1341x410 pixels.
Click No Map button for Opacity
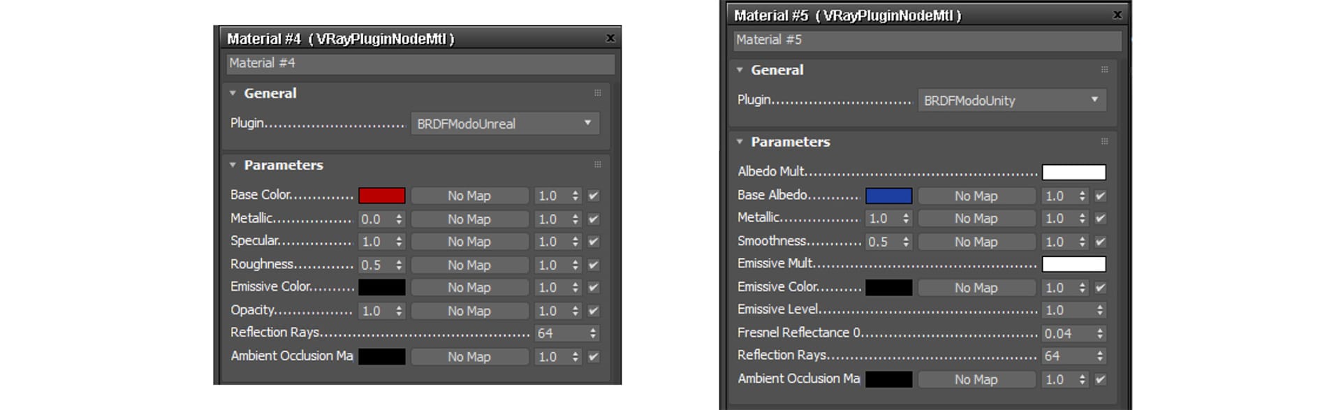469,311
